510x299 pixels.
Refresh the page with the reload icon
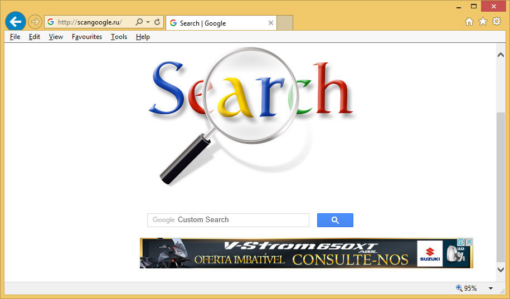tap(157, 22)
